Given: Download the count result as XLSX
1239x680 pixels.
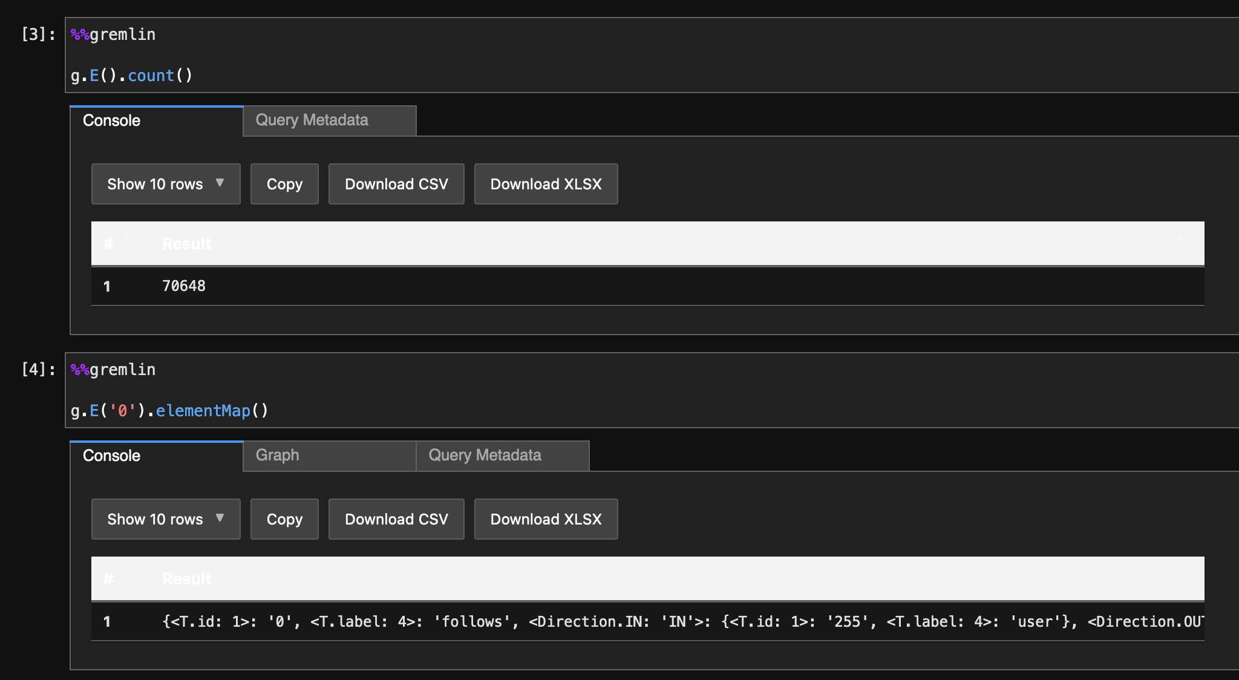Looking at the screenshot, I should 546,184.
